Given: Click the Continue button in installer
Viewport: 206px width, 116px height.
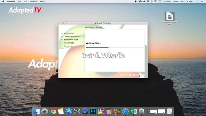Looking at the screenshot, I should point(139,75).
